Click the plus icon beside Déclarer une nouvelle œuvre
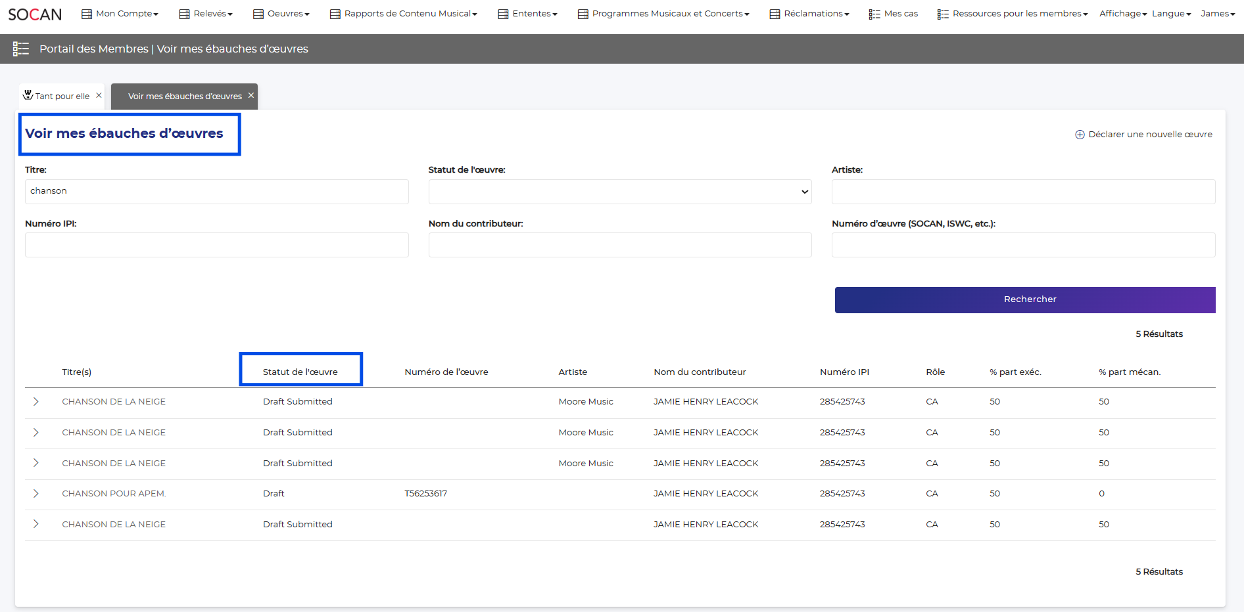The height and width of the screenshot is (612, 1244). point(1080,135)
